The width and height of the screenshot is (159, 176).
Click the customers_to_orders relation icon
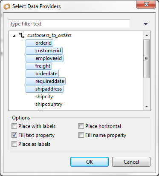click(x=21, y=35)
